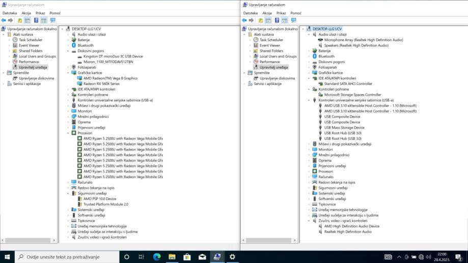
Task: Collapse IDE ATA/ATAPI kontroleri, right window
Action: pyautogui.click(x=309, y=78)
